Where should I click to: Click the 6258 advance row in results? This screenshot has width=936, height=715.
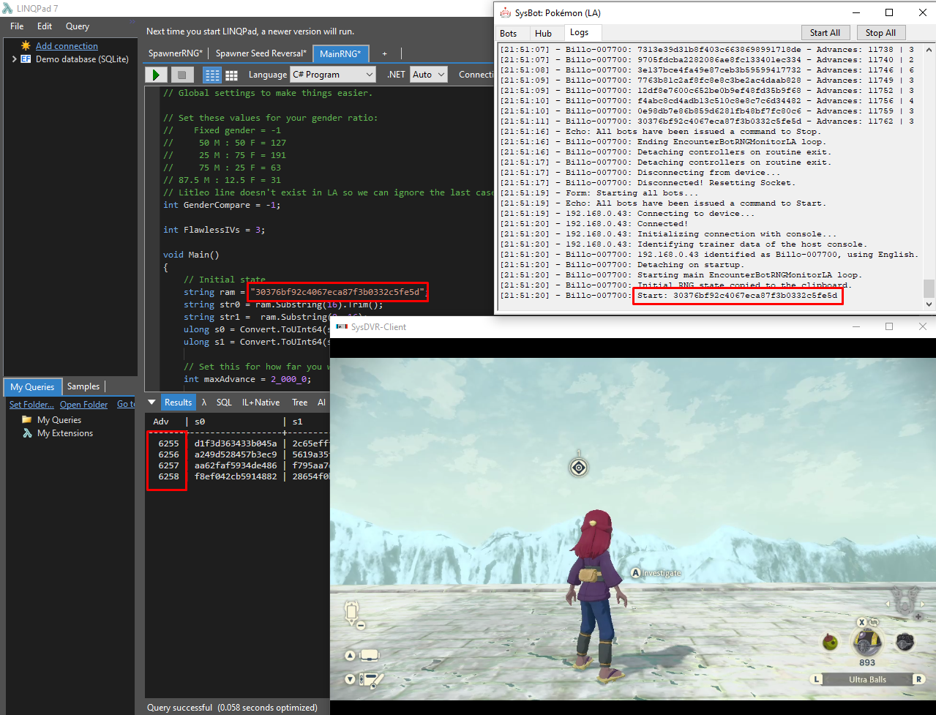(168, 476)
